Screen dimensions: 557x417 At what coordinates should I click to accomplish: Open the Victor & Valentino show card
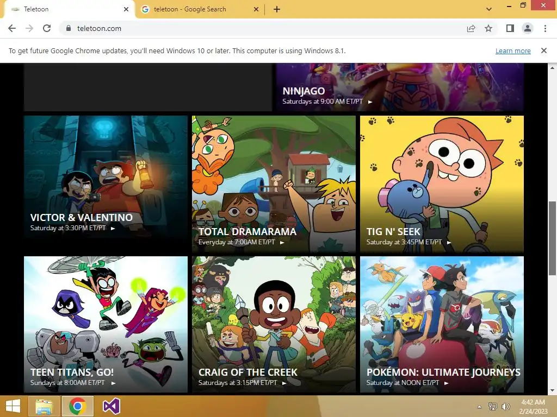pos(106,184)
